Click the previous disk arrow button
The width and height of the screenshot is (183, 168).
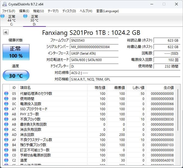[6, 32]
